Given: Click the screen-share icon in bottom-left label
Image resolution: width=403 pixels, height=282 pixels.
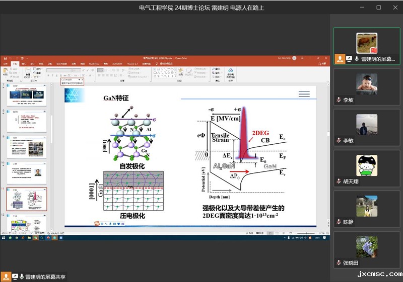Looking at the screenshot, I should pos(15,276).
